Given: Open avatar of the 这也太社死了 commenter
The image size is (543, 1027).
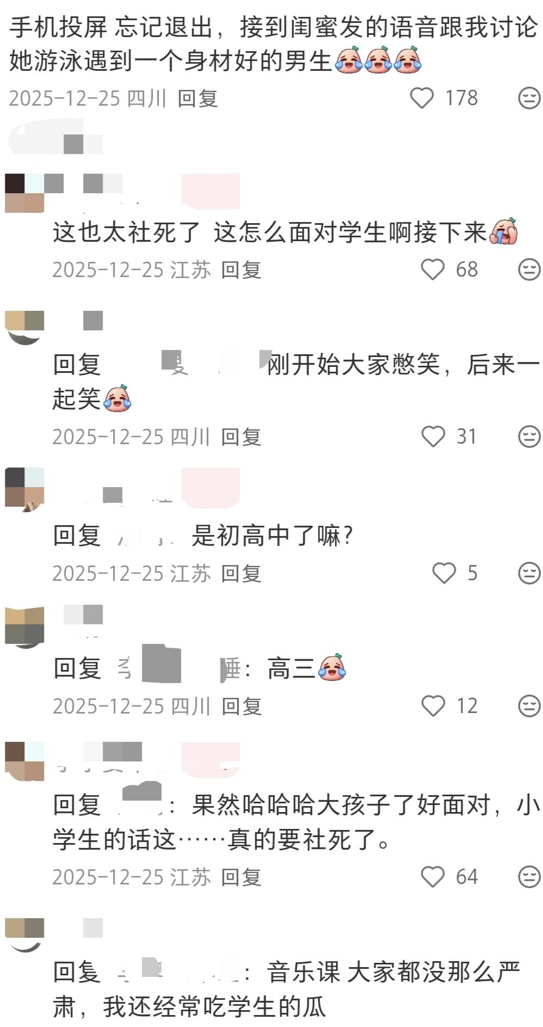Looking at the screenshot, I should [x=24, y=193].
